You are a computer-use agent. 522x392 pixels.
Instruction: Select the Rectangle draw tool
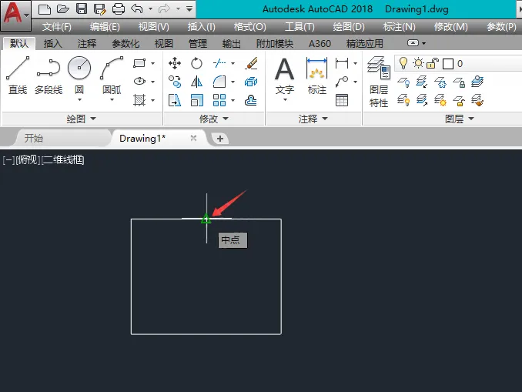click(x=139, y=63)
